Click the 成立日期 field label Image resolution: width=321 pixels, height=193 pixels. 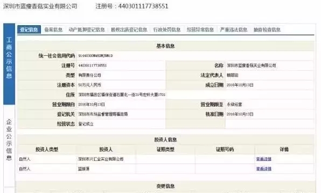[x=214, y=85]
